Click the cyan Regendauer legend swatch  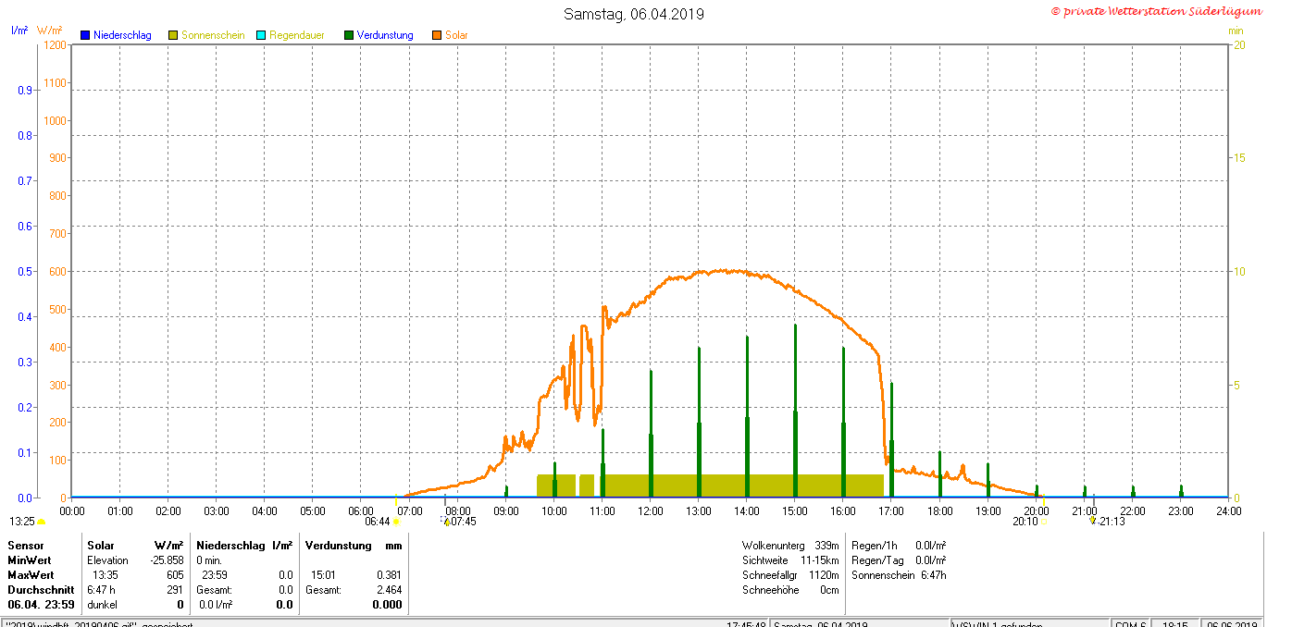click(261, 35)
